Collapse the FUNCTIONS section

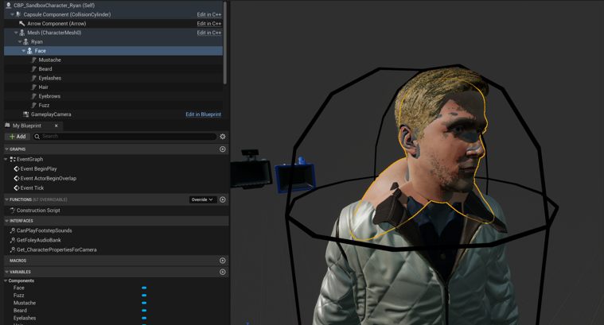pos(6,199)
